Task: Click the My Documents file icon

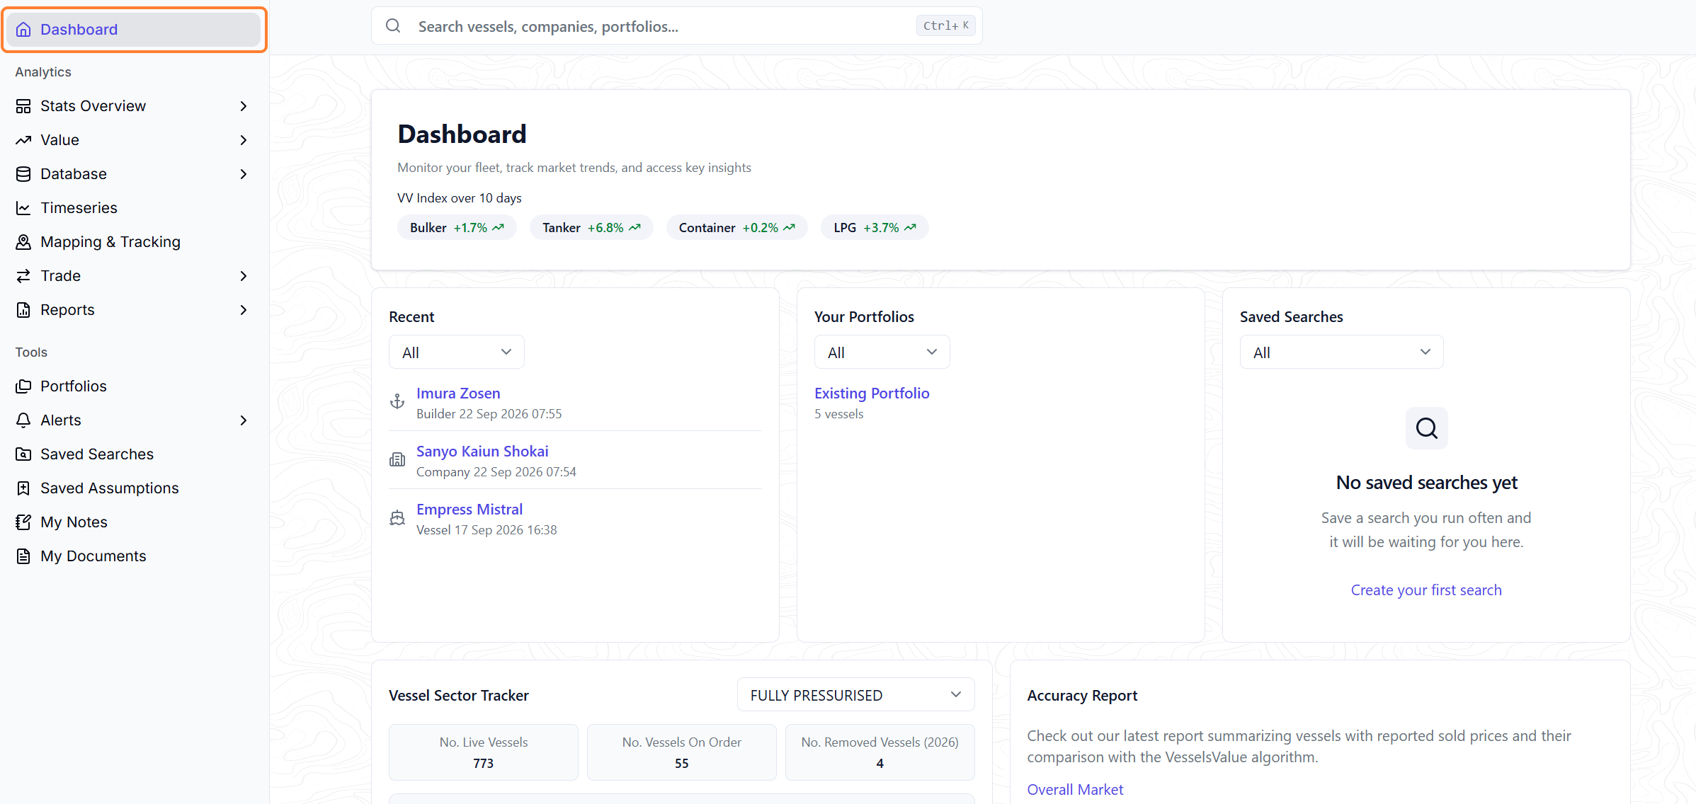Action: tap(23, 556)
